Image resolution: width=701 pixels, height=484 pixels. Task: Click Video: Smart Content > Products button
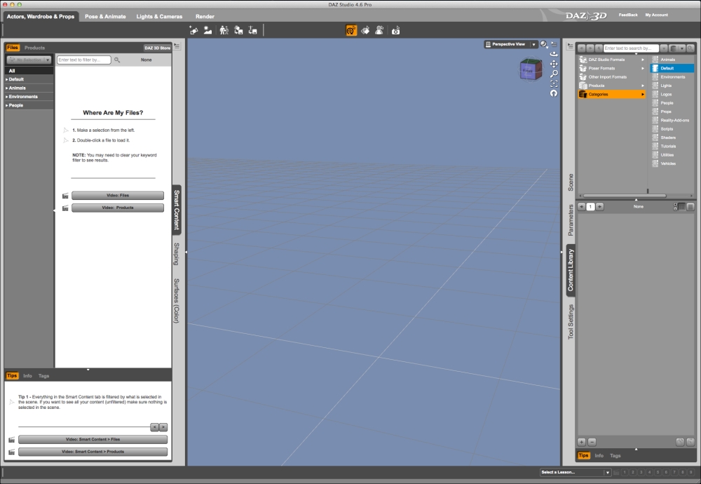pyautogui.click(x=93, y=452)
